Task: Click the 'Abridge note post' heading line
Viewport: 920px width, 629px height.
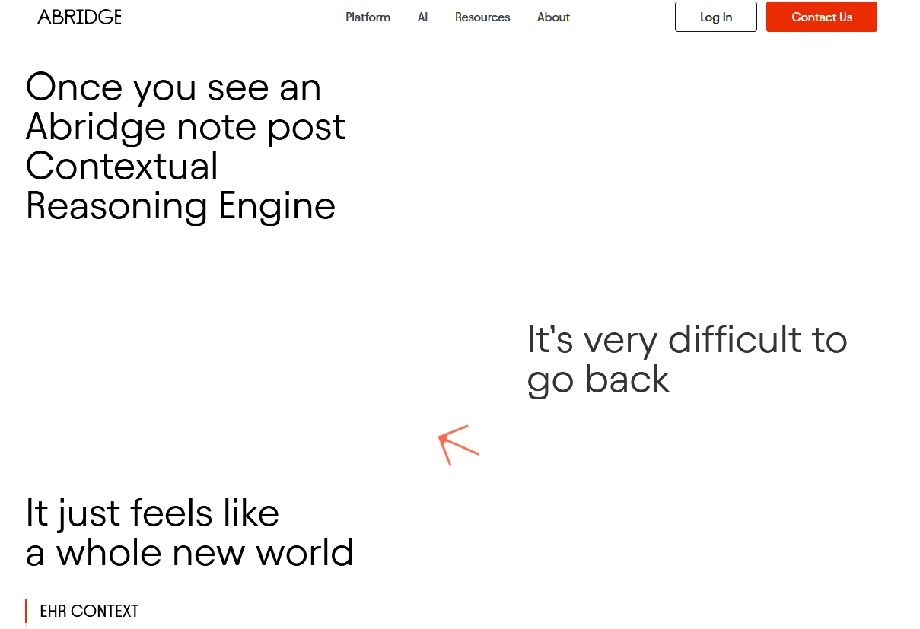Action: coord(186,127)
